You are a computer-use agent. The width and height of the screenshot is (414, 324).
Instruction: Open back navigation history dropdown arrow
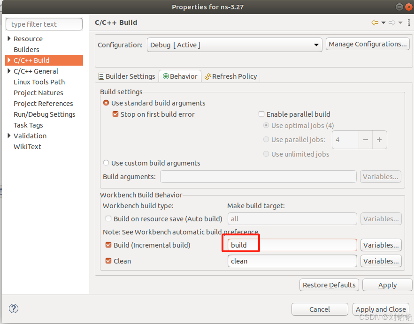point(383,22)
